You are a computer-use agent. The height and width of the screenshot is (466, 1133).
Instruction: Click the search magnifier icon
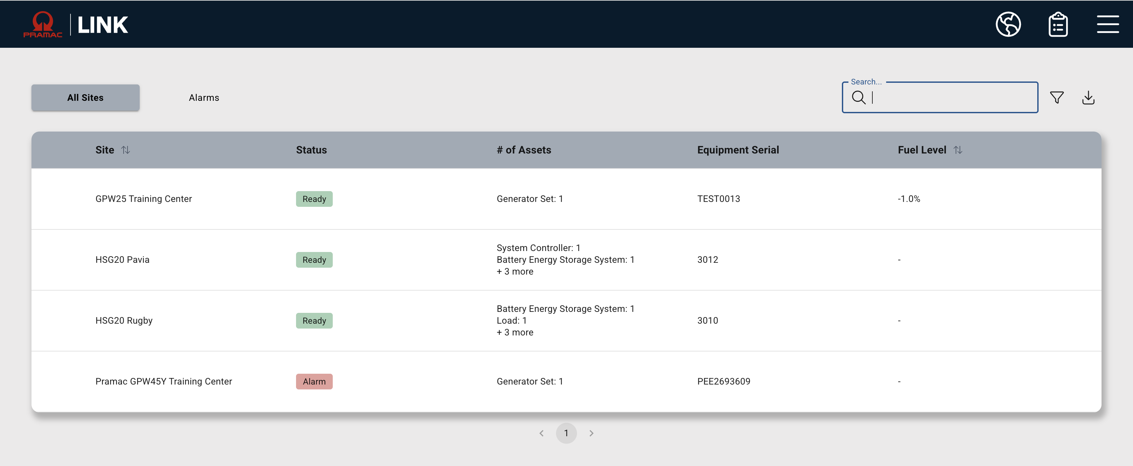[x=858, y=97]
